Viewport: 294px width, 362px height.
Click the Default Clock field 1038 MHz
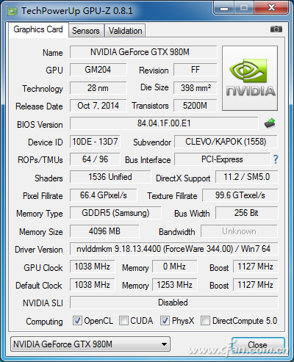pyautogui.click(x=92, y=285)
